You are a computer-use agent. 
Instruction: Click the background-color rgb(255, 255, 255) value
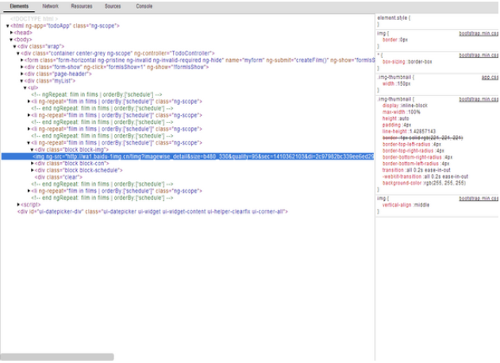click(x=443, y=183)
